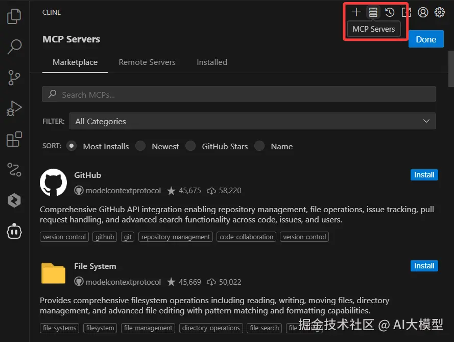Screen dimensions: 454x342
Task: Open the File System server title
Action: pos(95,266)
